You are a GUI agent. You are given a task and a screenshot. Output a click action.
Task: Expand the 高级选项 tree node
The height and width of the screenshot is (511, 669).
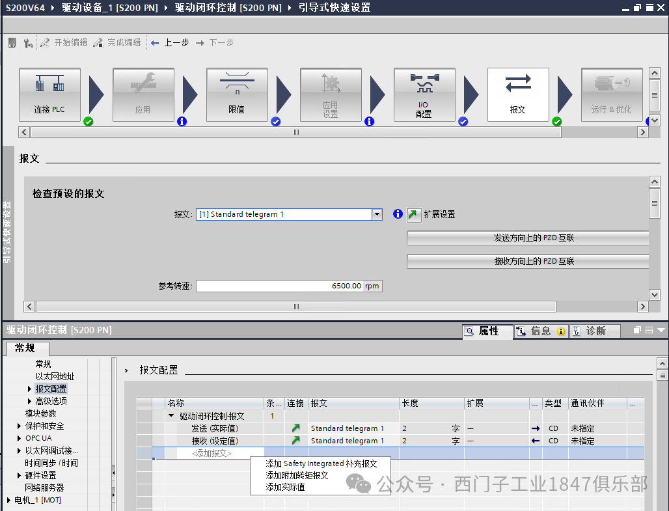(x=29, y=401)
